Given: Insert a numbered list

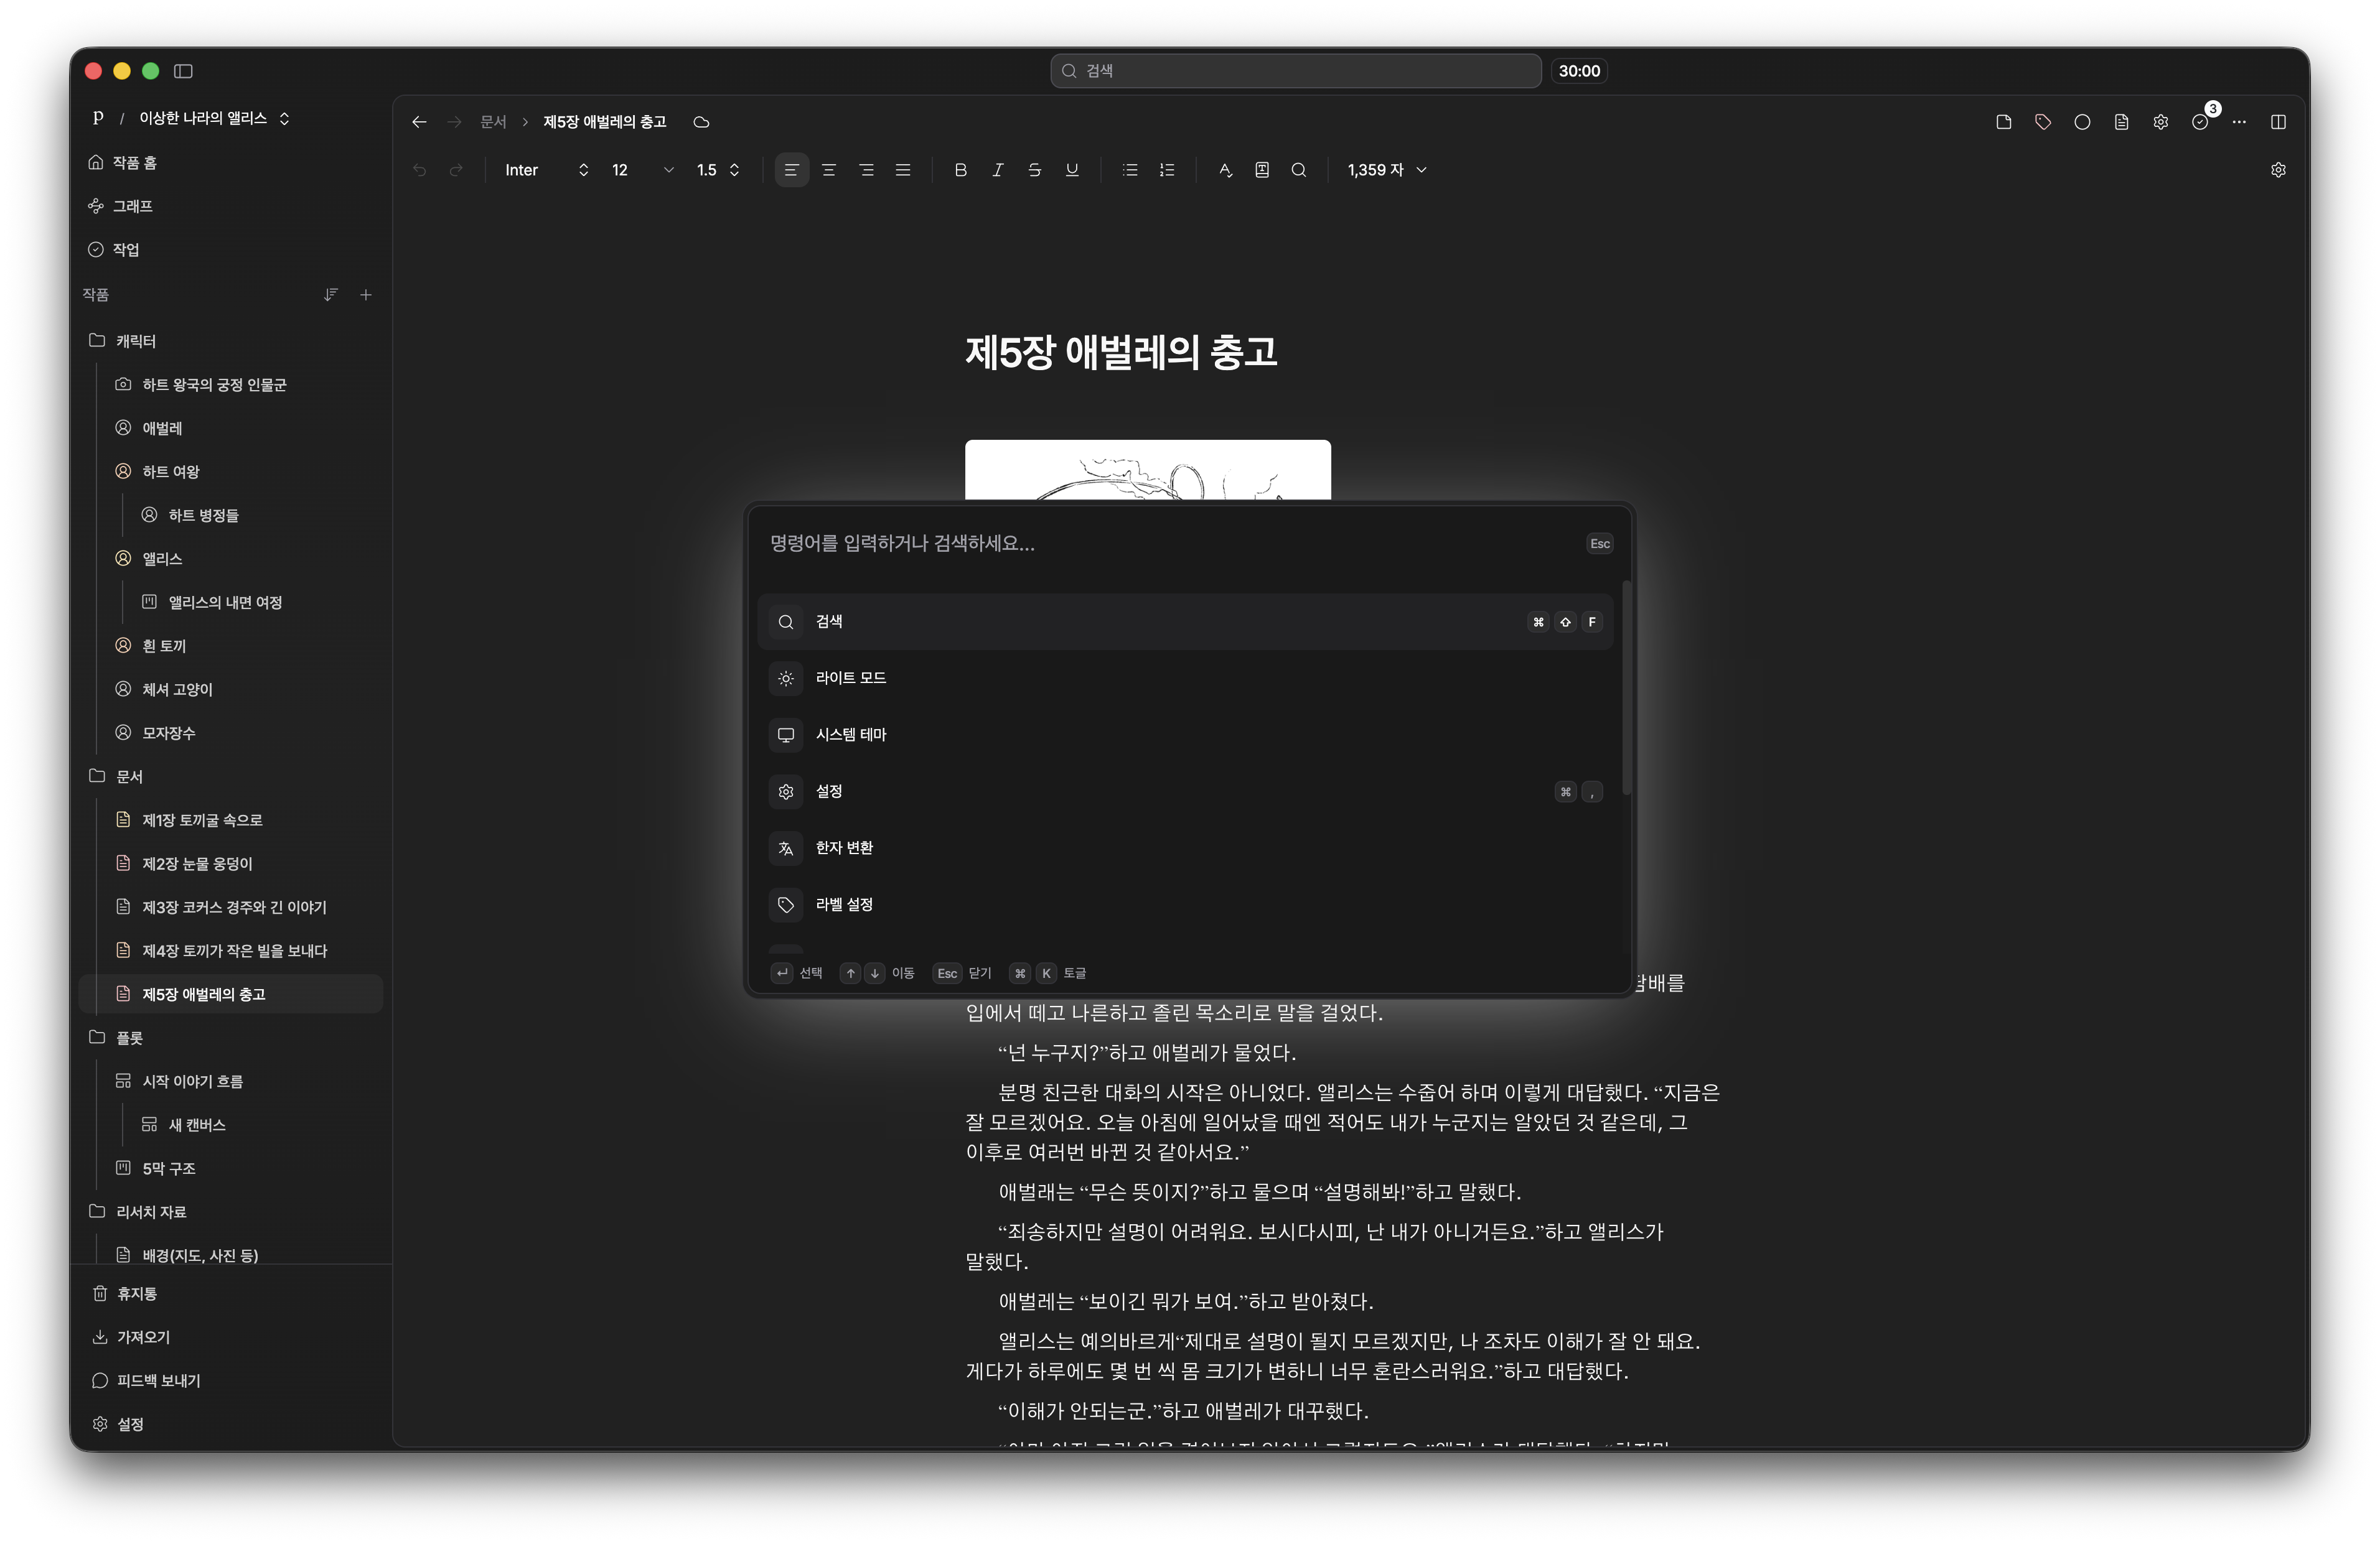Looking at the screenshot, I should (x=1166, y=170).
